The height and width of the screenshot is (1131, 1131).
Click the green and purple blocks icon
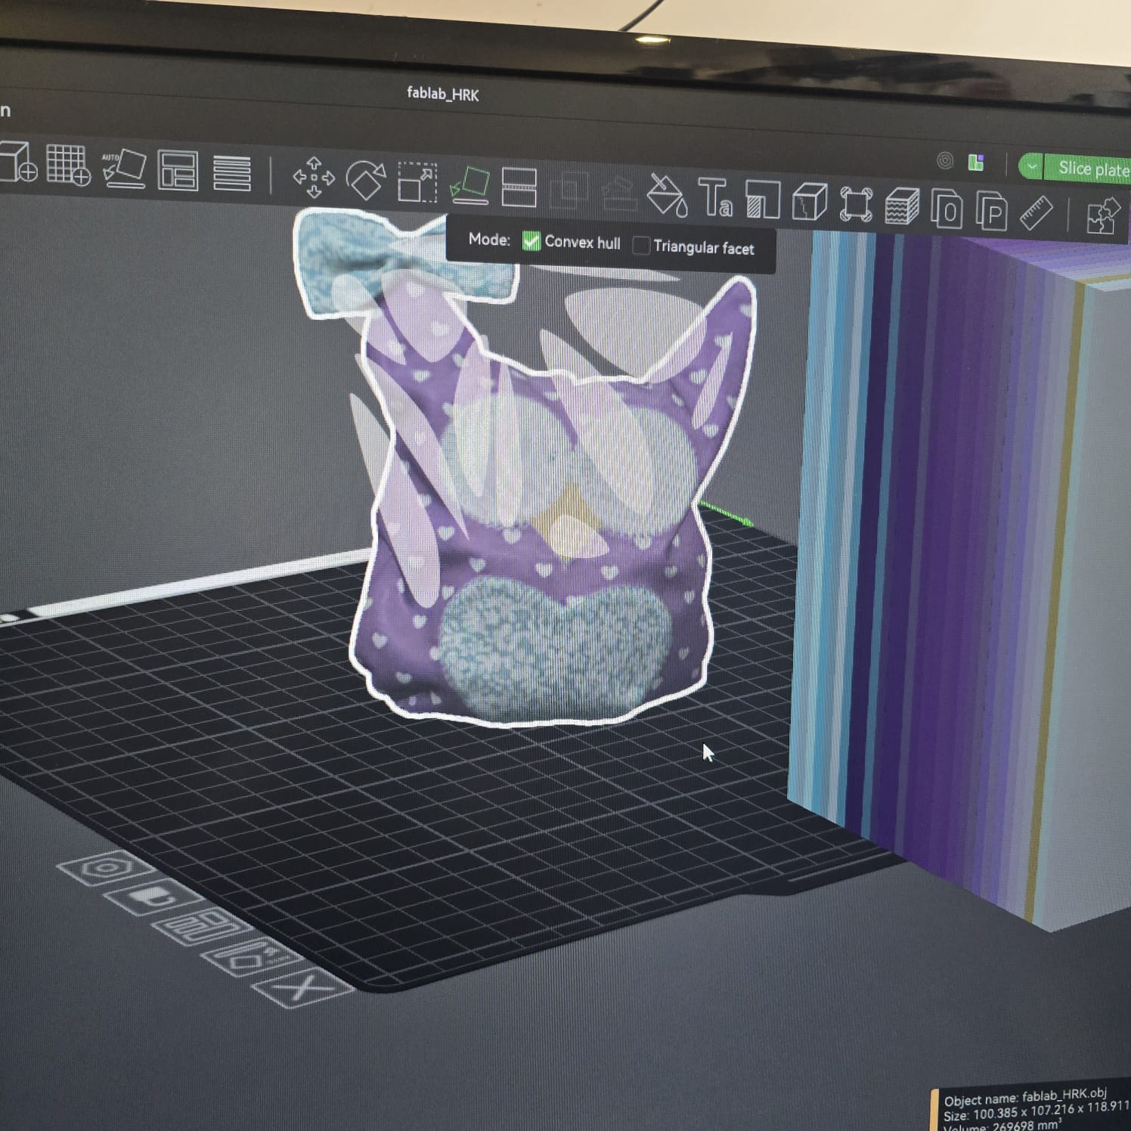tap(977, 163)
